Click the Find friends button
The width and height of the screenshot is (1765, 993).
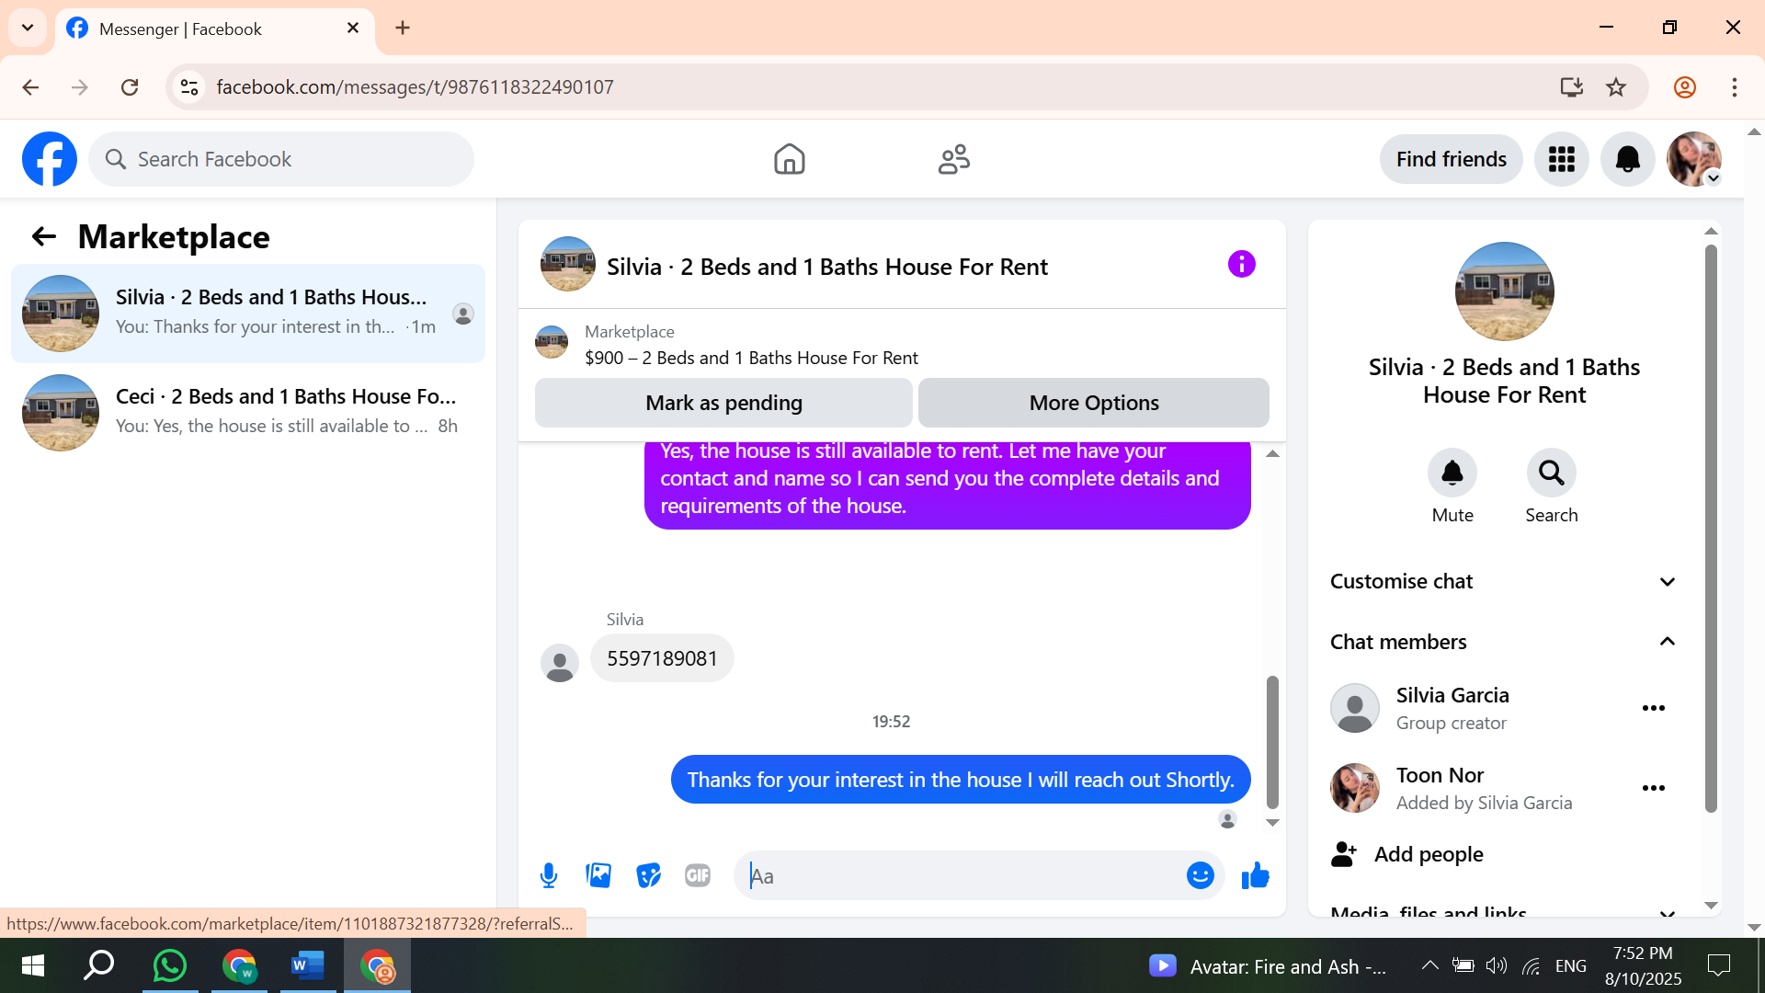[1451, 159]
